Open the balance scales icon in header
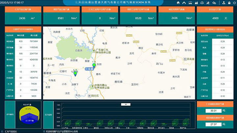The width and height of the screenshot is (237, 133). pyautogui.click(x=202, y=3)
